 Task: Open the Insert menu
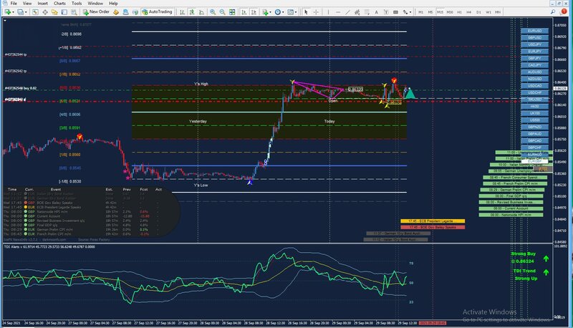coord(42,4)
